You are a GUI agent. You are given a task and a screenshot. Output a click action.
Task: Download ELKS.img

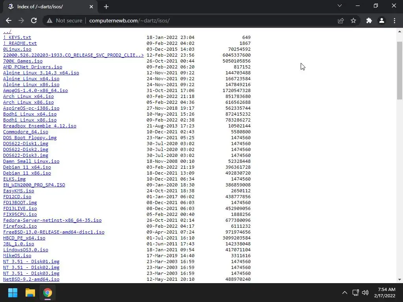[x=15, y=179]
